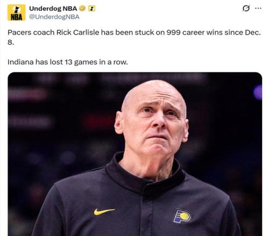Open the Underdog NBA profile avatar
269x236 pixels.
click(16, 12)
